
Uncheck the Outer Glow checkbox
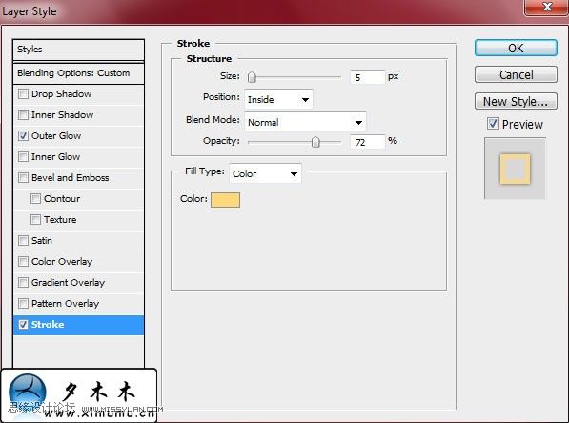tap(23, 136)
